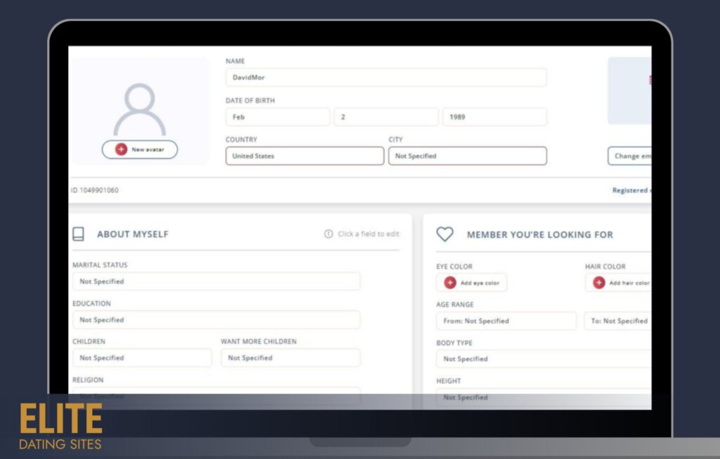
Task: Open the Marital Status selector
Action: pyautogui.click(x=216, y=281)
